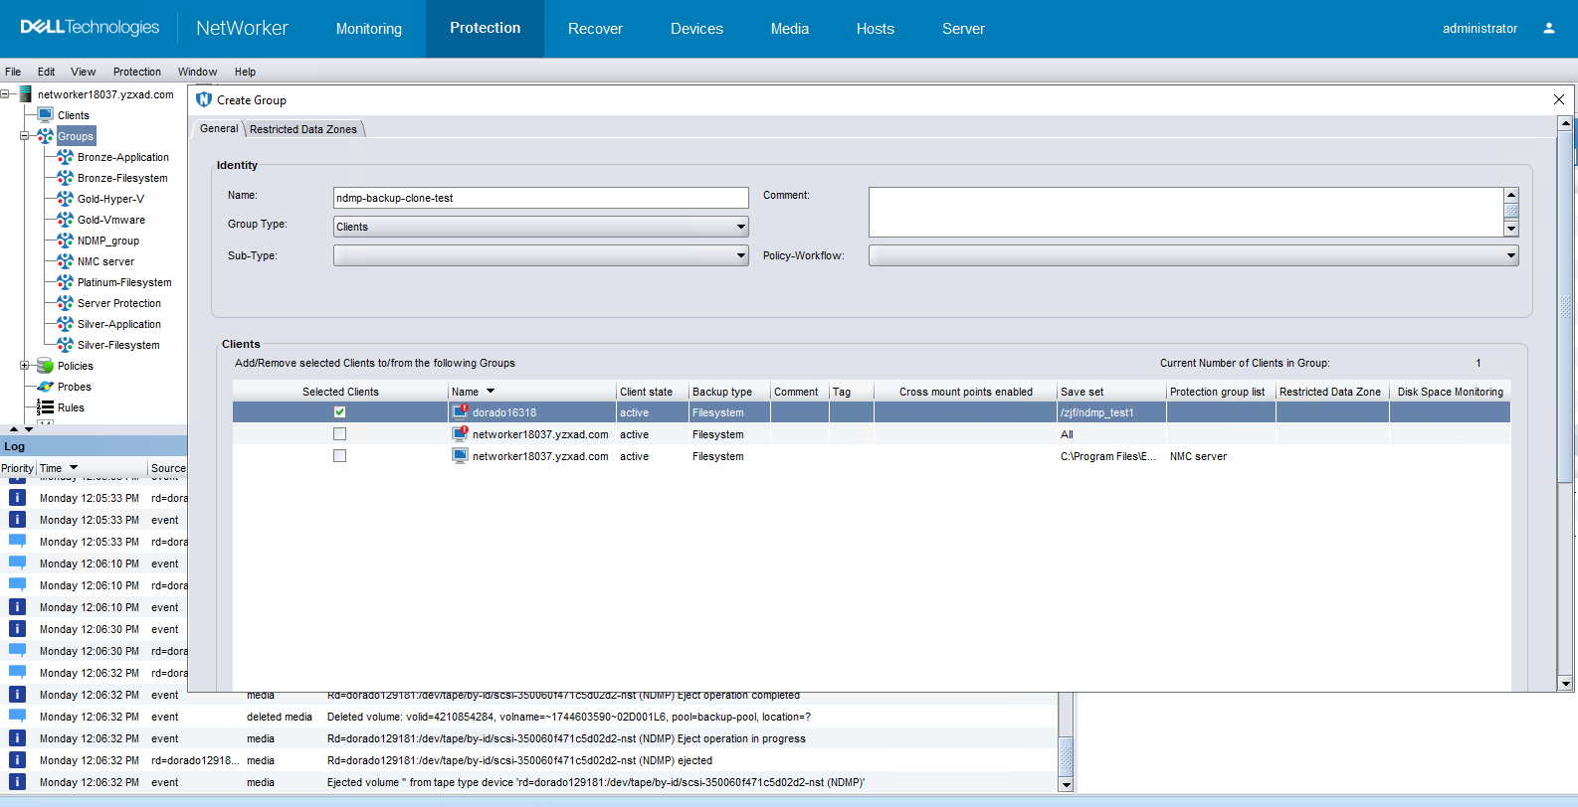Click the Silver-Application group icon
This screenshot has width=1578, height=807.
pyautogui.click(x=66, y=324)
